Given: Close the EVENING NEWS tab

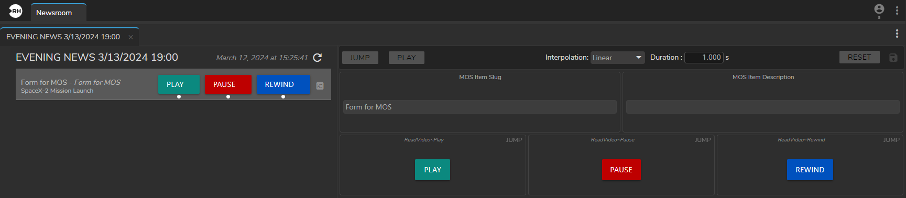Looking at the screenshot, I should 130,37.
